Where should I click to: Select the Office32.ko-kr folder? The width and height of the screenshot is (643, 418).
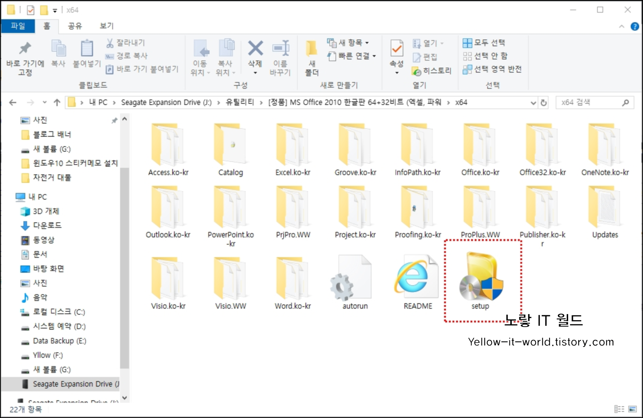pyautogui.click(x=542, y=150)
